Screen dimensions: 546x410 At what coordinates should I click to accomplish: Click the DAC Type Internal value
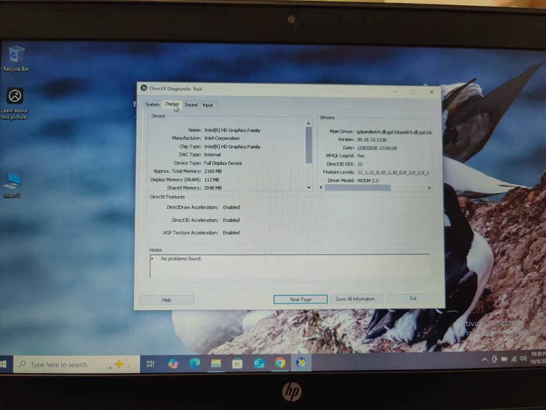pyautogui.click(x=213, y=155)
